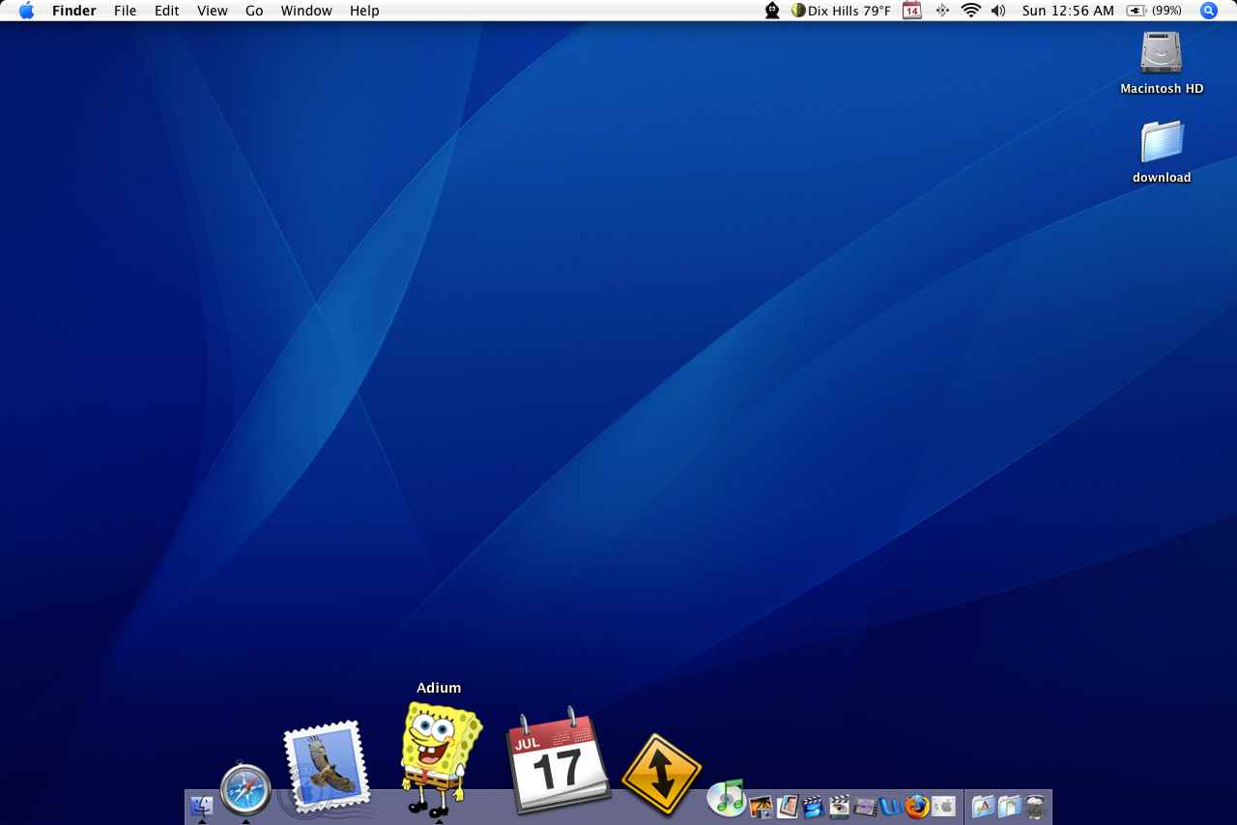Select the download folder on desktop

pos(1162,152)
